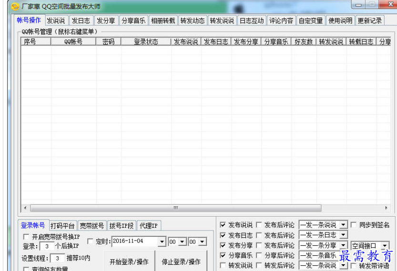Enable 发布后评论 for the 发布说说 row
397x271 pixels.
259,225
